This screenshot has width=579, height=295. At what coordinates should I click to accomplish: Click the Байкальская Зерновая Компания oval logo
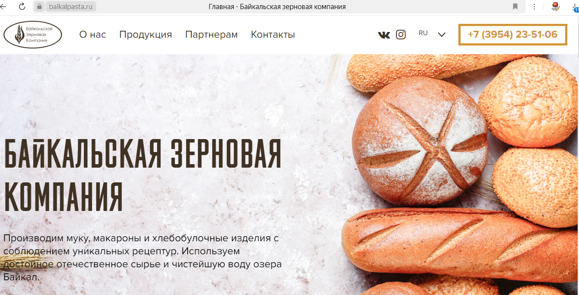[x=33, y=35]
